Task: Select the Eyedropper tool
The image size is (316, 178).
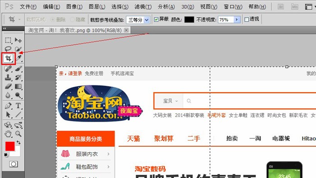Action: 19,58
